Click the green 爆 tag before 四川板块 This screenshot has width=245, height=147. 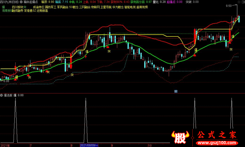click(x=3, y=7)
